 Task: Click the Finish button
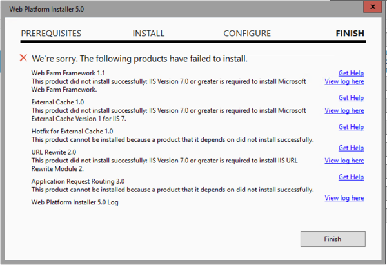pos(333,239)
